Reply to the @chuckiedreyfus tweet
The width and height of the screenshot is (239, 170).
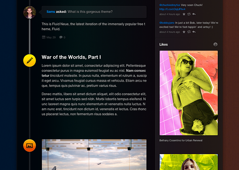pos(194,14)
